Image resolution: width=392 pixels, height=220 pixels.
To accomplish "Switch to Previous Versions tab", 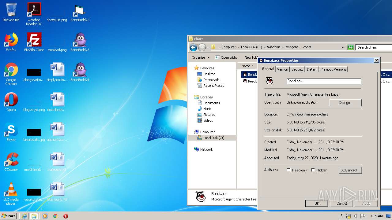I will [333, 69].
